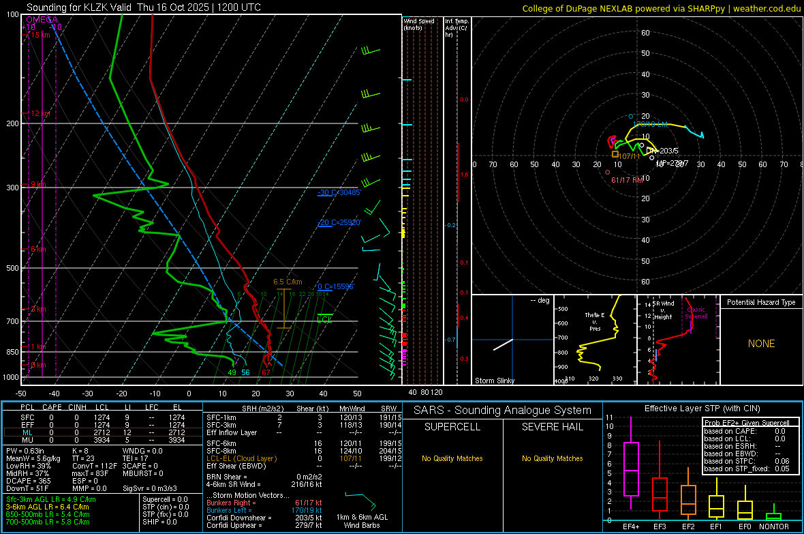804x534 pixels.
Task: Click the 'SigSvr = 0 m3/s3' value
Action: 150,488
